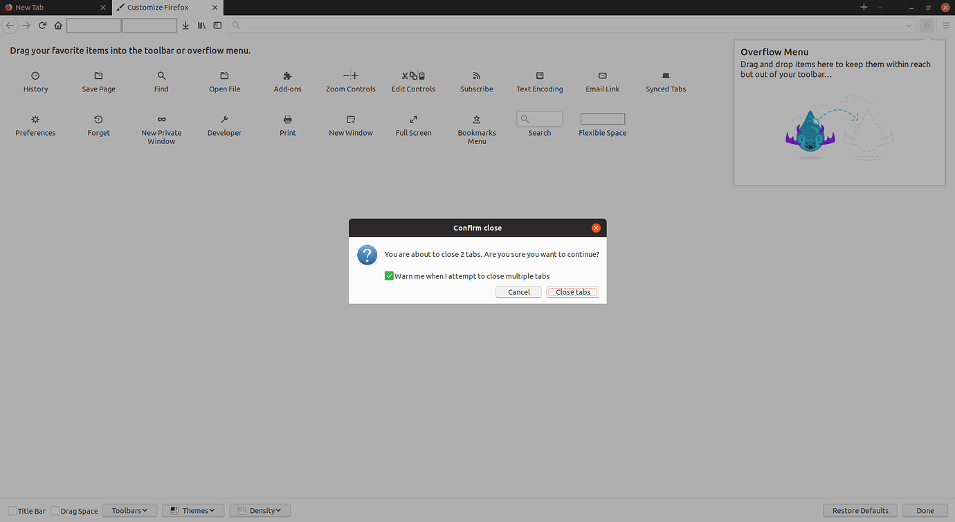This screenshot has height=522, width=955.
Task: Uncheck warn me when closing multiple tabs
Action: tap(389, 276)
